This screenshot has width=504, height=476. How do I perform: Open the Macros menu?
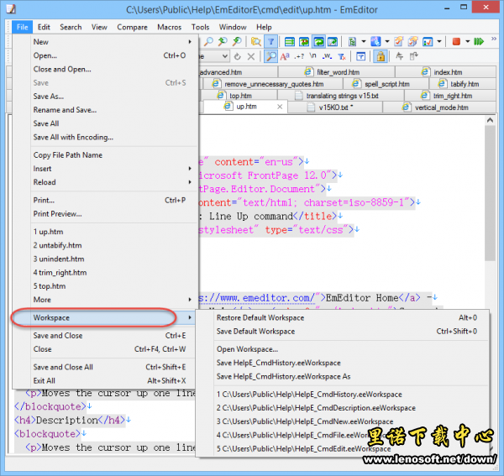click(x=170, y=27)
